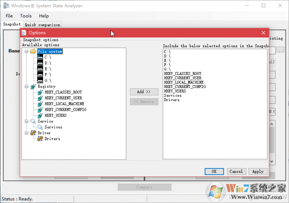Select the Services label in the tree
The height and width of the screenshot is (203, 289).
point(53,127)
